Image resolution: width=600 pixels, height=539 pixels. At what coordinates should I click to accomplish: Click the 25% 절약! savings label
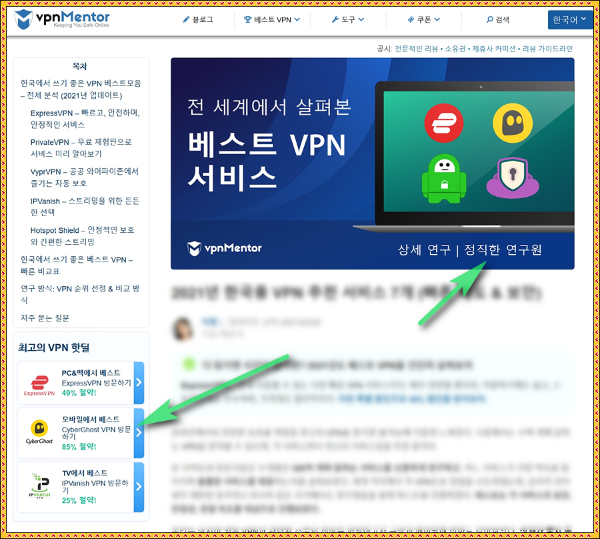tap(79, 500)
